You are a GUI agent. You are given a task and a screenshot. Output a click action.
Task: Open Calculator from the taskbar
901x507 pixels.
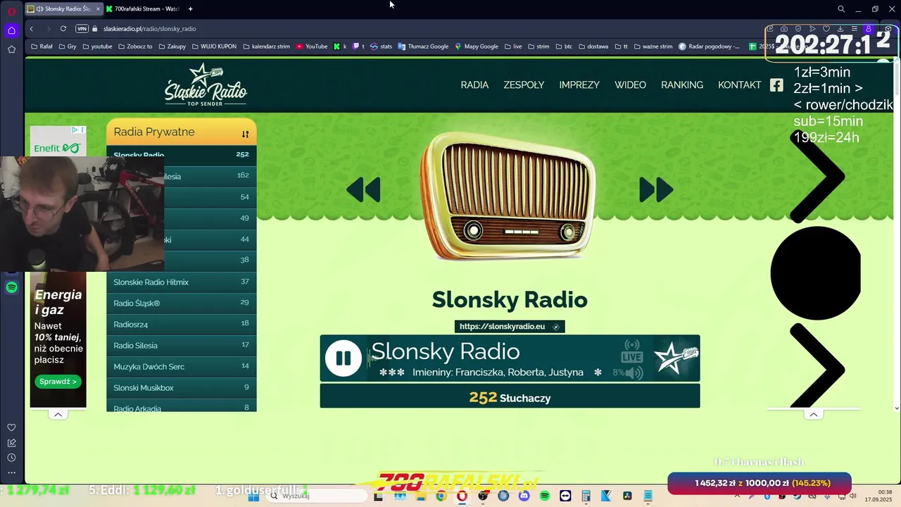click(x=586, y=496)
